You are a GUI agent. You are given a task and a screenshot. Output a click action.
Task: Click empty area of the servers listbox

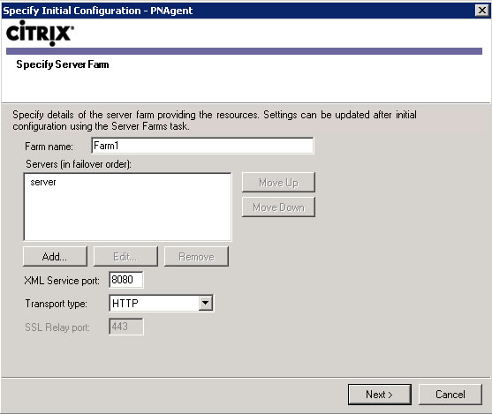tap(127, 216)
